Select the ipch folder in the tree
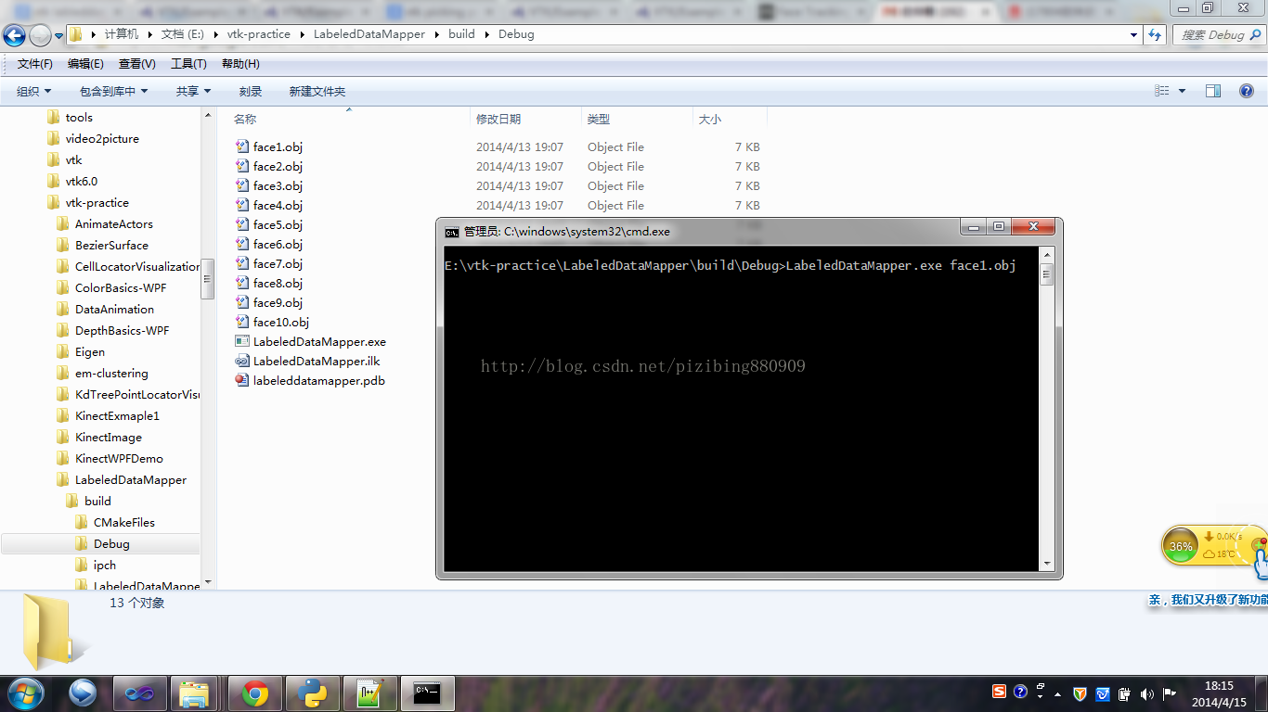 click(105, 565)
